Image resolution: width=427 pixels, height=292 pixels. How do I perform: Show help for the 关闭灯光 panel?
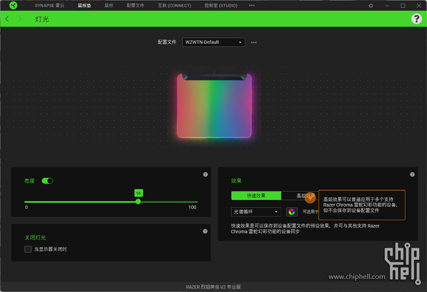(205, 231)
